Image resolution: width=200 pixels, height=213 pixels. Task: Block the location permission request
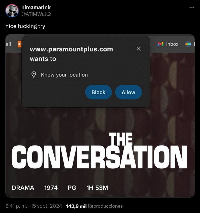pos(98,92)
